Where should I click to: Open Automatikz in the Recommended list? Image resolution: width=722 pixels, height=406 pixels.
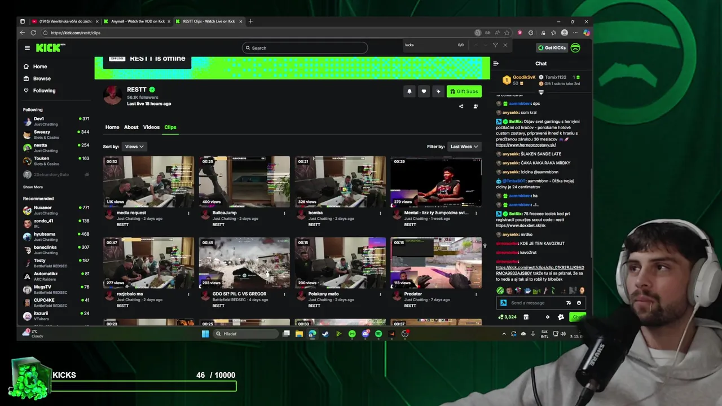56,276
